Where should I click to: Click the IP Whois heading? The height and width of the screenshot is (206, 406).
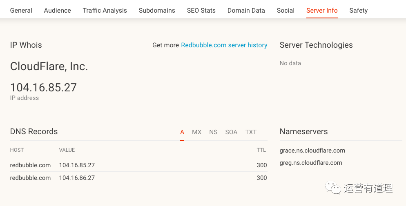coord(26,45)
